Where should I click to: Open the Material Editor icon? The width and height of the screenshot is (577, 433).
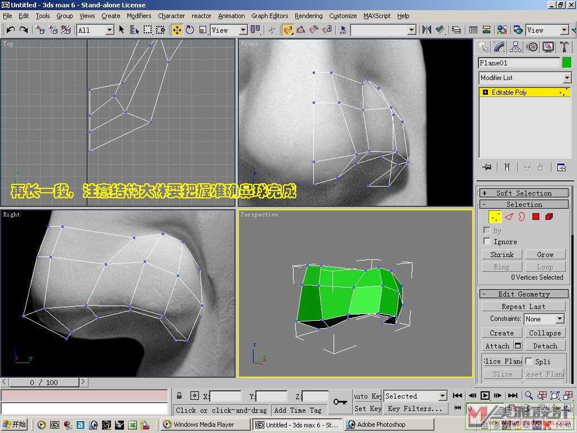(501, 30)
